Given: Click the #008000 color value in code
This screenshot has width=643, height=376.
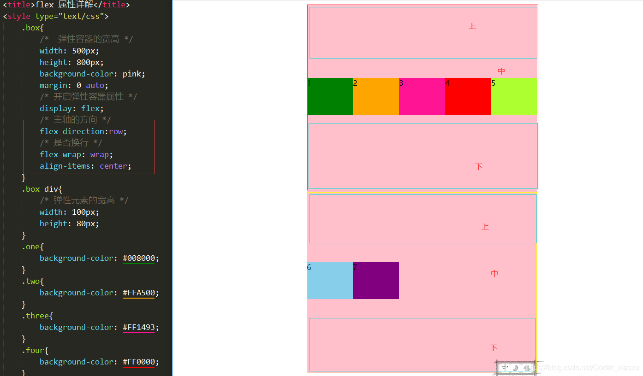Looking at the screenshot, I should coord(139,258).
